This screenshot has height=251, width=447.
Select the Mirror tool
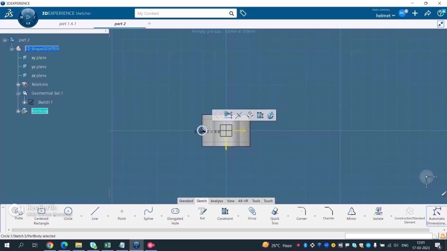coord(351,214)
